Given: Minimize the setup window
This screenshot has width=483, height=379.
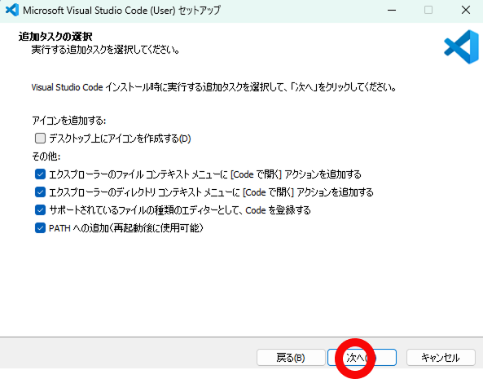Looking at the screenshot, I should point(392,10).
